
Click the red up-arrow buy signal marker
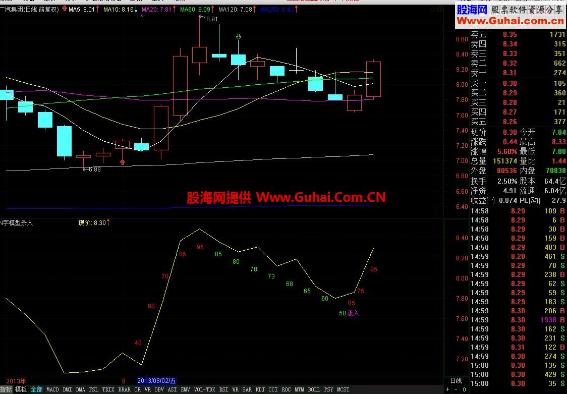point(123,162)
